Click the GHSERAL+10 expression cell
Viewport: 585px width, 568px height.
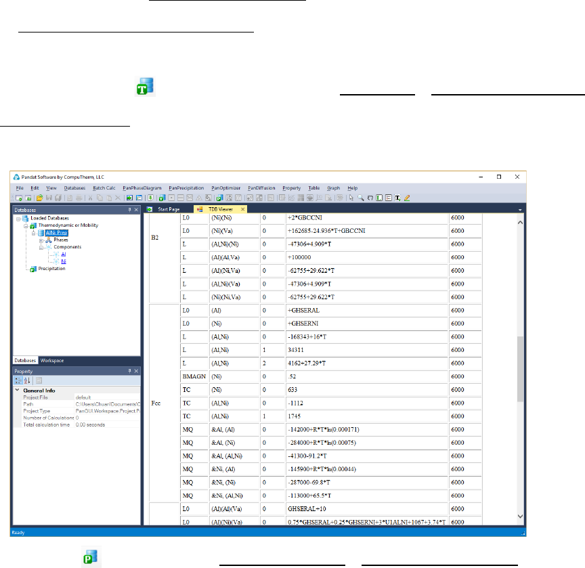[x=367, y=509]
